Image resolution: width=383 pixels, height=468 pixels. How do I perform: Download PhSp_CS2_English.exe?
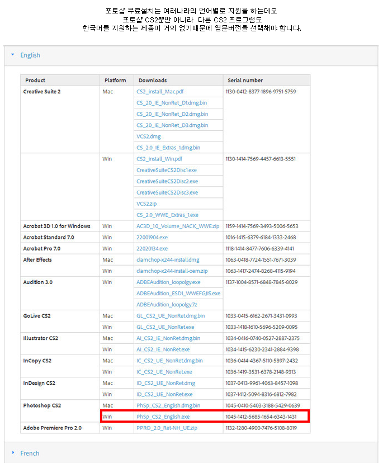[163, 417]
